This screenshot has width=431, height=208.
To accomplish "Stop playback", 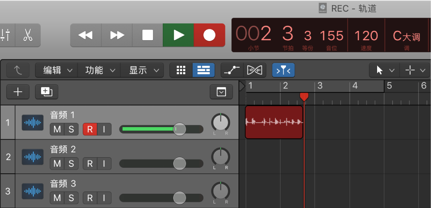I will pos(148,35).
